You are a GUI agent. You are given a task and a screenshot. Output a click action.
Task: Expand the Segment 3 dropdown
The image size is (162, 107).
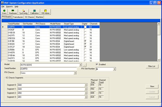pyautogui.click(x=86, y=97)
